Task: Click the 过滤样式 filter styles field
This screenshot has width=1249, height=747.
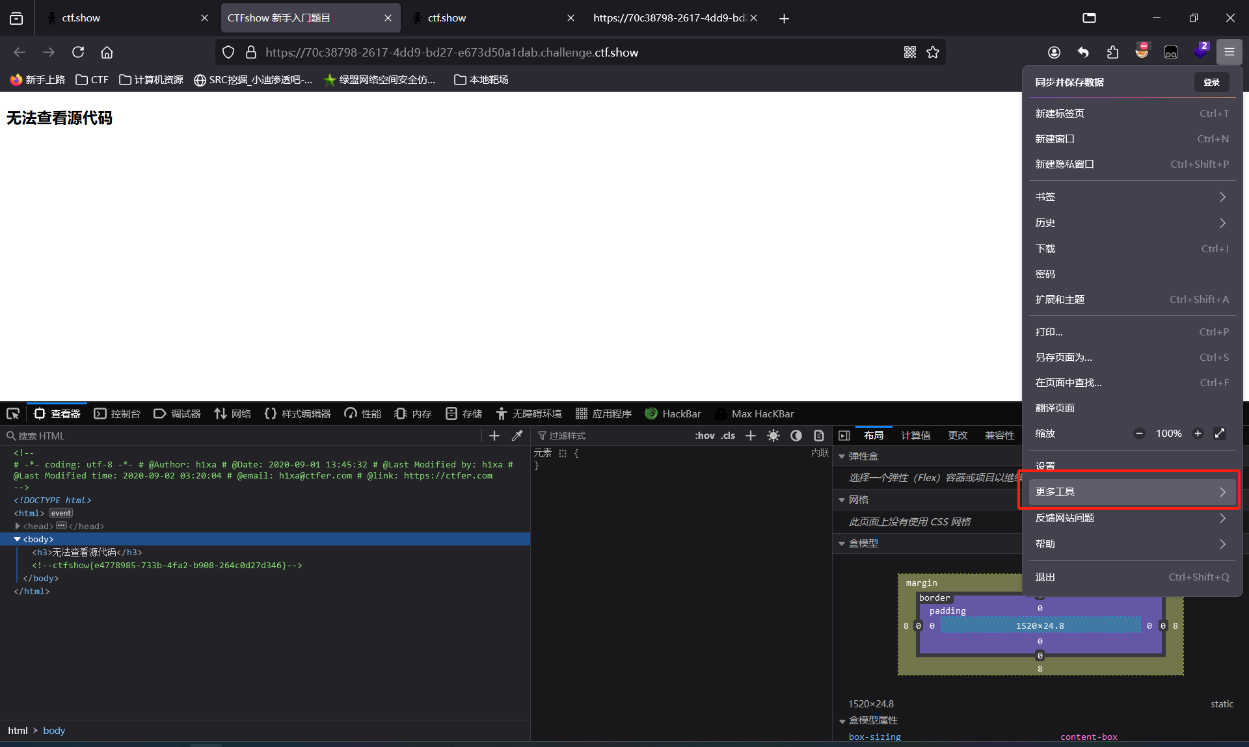Action: tap(611, 436)
